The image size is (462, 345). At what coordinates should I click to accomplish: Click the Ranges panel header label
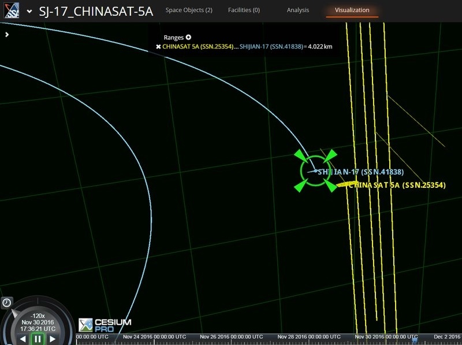click(x=174, y=38)
